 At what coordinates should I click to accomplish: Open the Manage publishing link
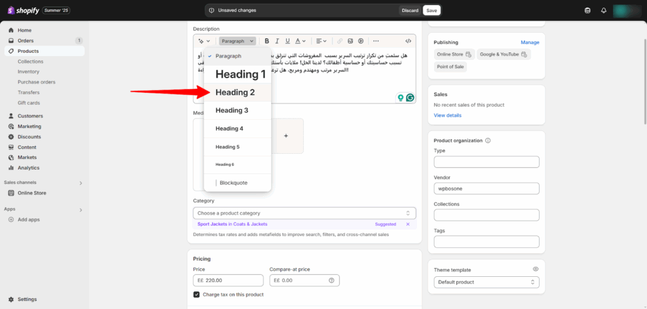click(529, 42)
